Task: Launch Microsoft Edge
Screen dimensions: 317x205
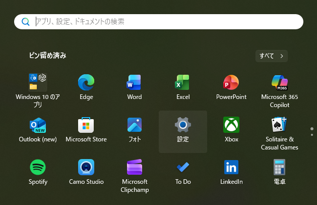Action: pos(86,87)
